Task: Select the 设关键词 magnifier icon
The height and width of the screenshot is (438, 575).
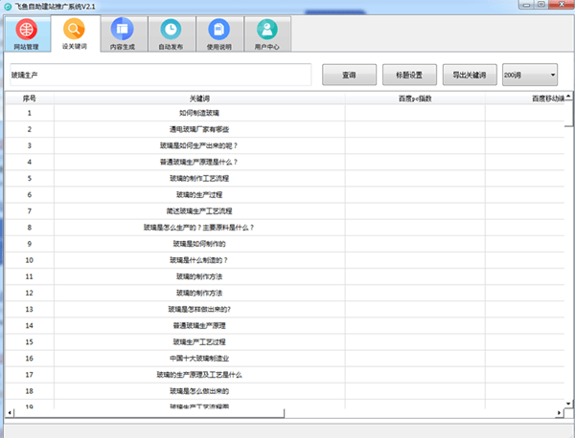Action: 74,30
